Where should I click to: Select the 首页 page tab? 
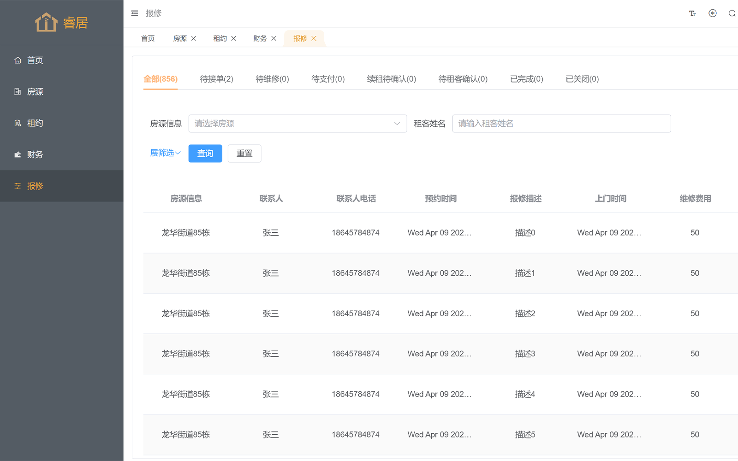tap(148, 38)
